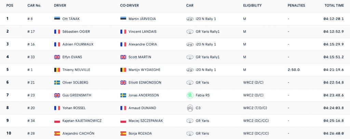
Task: Click the total time 04:12:20.1
Action: tap(334, 19)
